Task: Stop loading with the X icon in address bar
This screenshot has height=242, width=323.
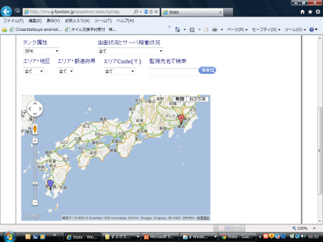Action: coord(156,12)
